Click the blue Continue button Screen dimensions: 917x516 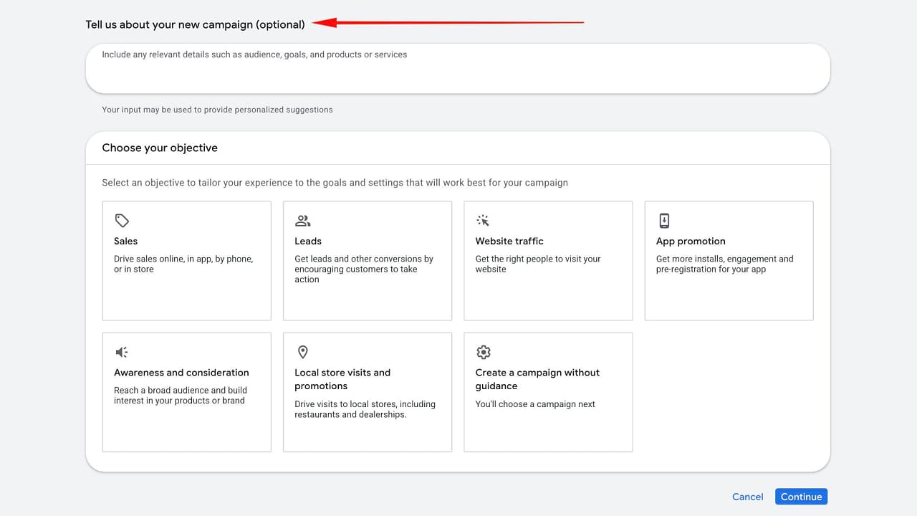click(801, 497)
